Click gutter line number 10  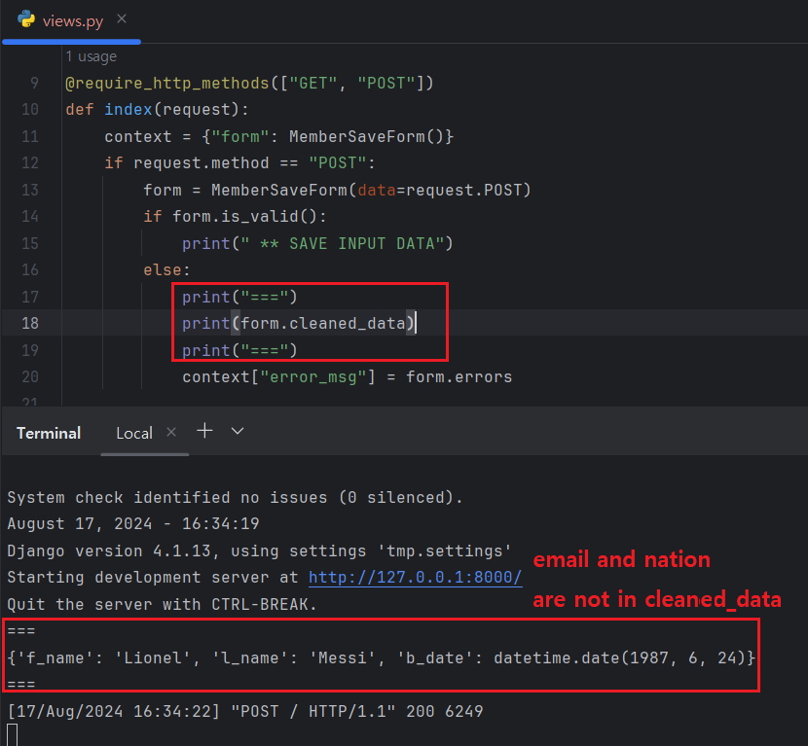[29, 109]
